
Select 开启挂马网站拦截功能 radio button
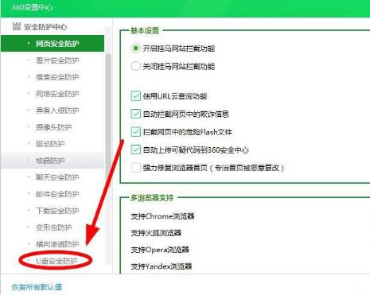coord(135,49)
